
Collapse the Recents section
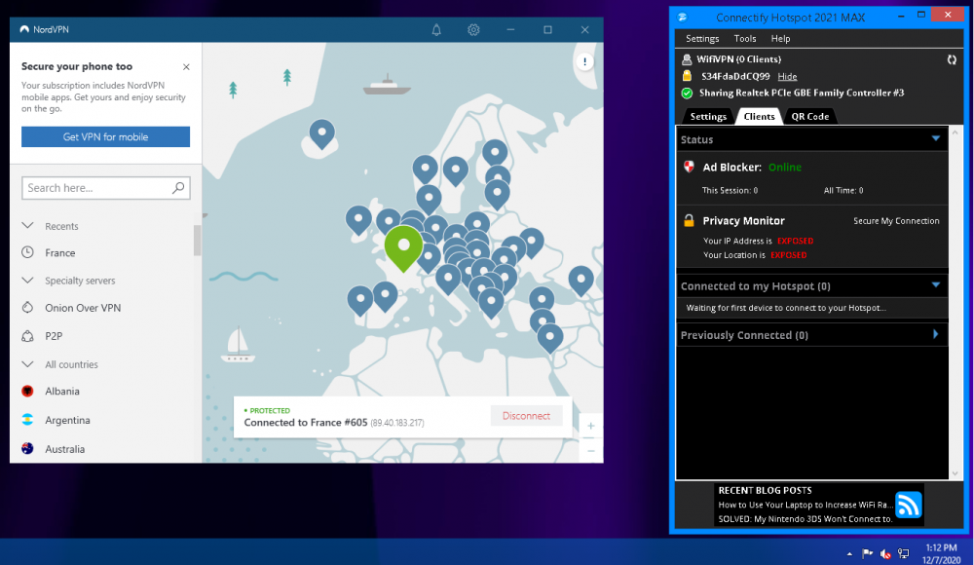tap(27, 226)
